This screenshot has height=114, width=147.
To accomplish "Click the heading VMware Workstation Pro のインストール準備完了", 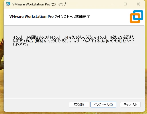I will click(x=50, y=17).
